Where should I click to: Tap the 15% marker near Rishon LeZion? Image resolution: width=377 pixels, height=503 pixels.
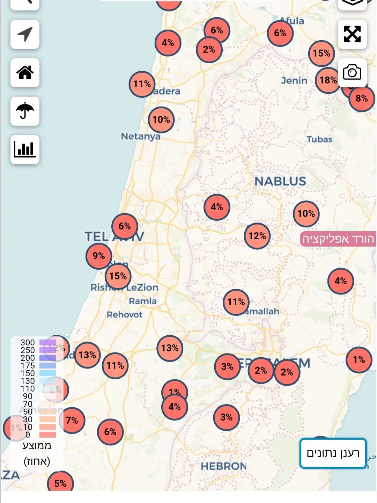click(118, 276)
